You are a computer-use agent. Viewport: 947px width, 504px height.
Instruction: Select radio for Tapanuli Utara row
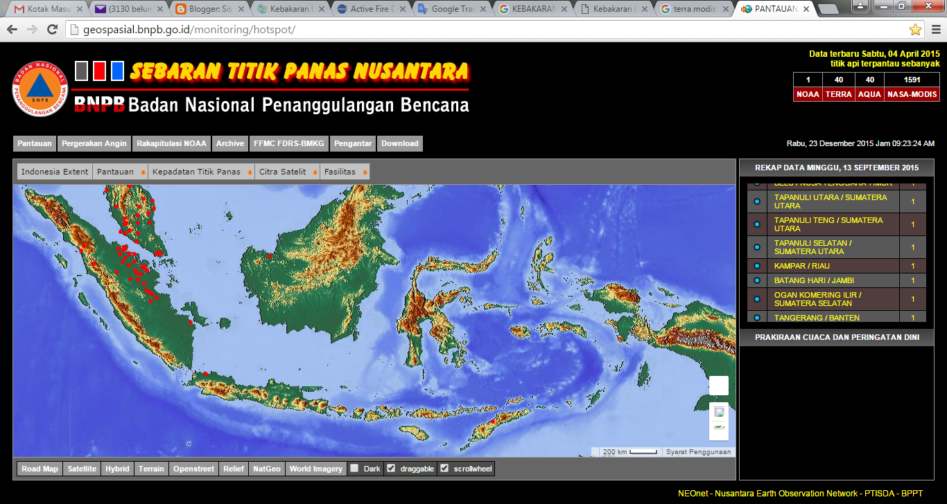tap(757, 201)
